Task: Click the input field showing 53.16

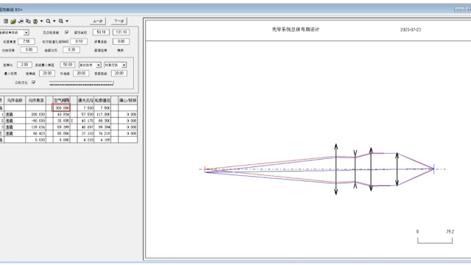Action: [x=101, y=32]
